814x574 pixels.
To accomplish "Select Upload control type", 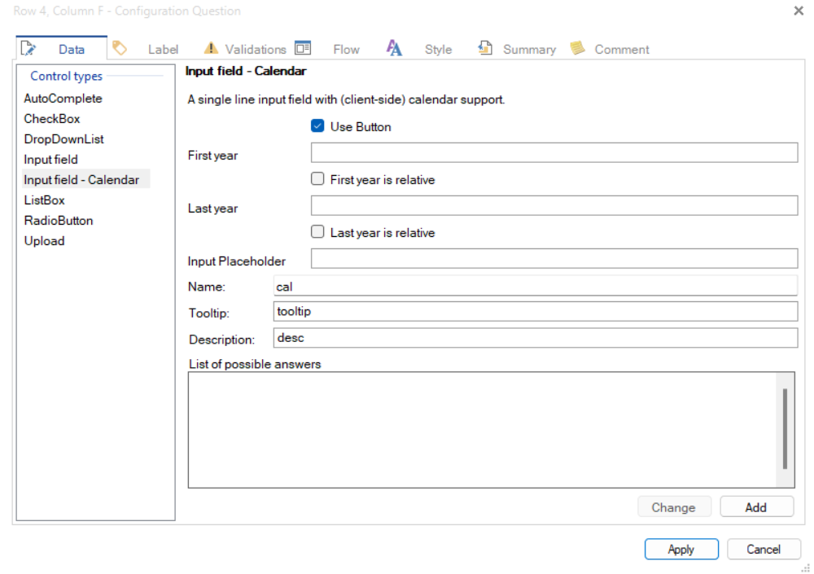I will coord(44,240).
